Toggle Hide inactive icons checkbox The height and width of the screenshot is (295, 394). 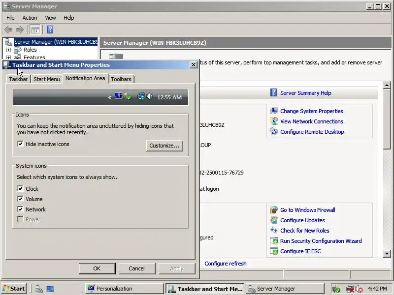click(x=20, y=144)
